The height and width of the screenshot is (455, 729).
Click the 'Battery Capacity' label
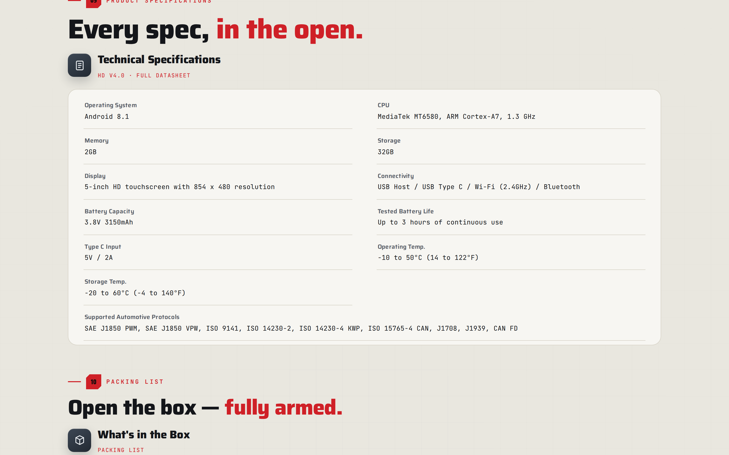point(109,212)
